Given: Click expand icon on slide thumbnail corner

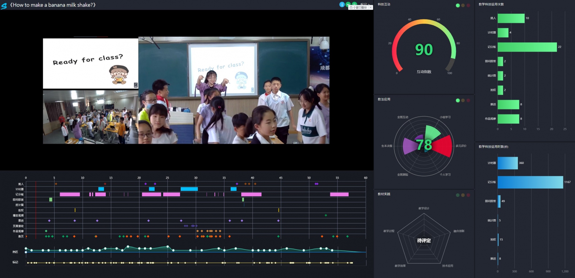Looking at the screenshot, I should point(135,85).
